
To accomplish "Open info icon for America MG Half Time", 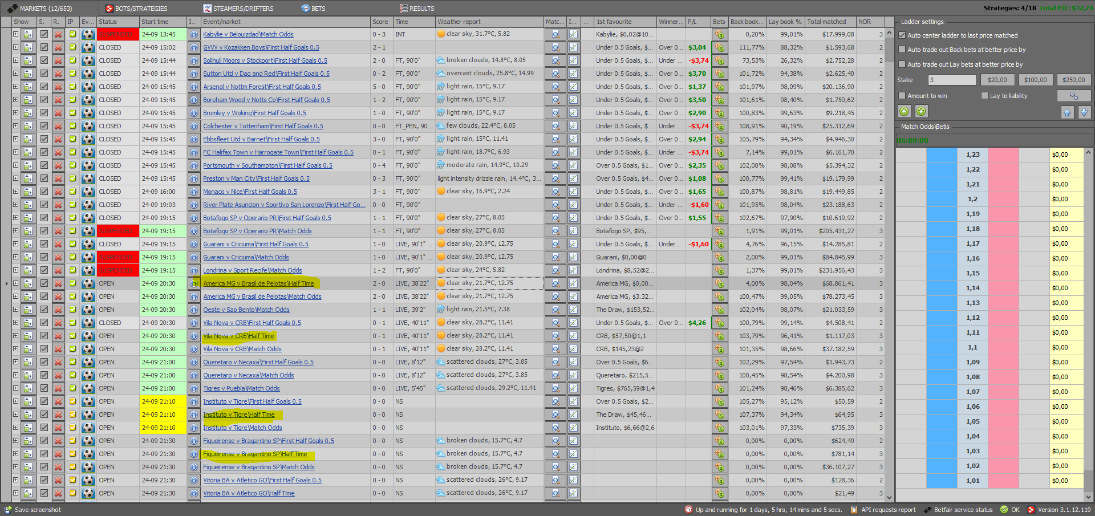I will (x=194, y=283).
